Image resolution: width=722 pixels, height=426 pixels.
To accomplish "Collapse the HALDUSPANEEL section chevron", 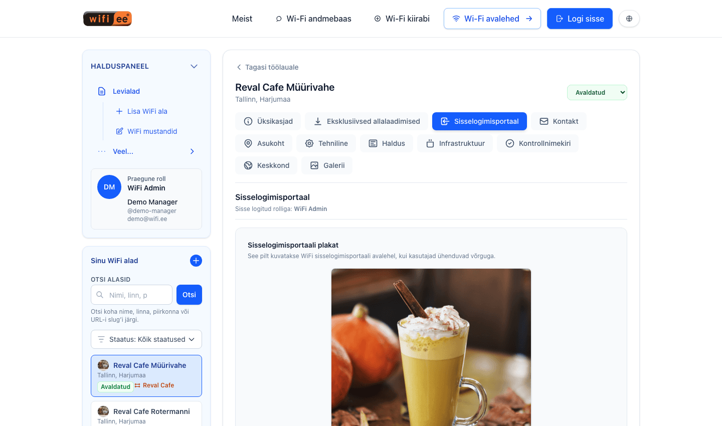I will [194, 66].
